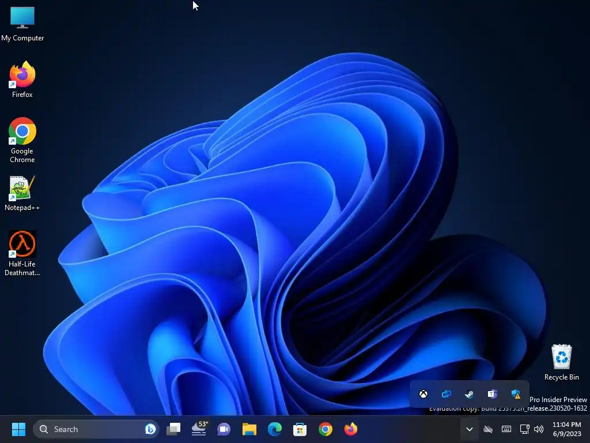The image size is (590, 443).
Task: Open Bing chat icon in search box
Action: tap(150, 429)
